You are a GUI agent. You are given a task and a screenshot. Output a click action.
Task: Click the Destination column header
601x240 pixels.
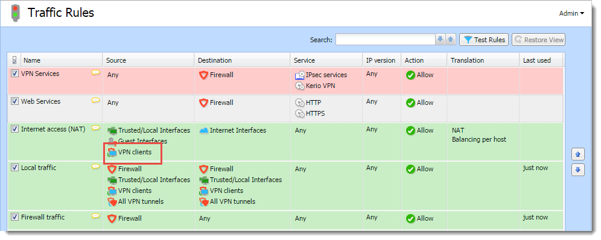242,60
